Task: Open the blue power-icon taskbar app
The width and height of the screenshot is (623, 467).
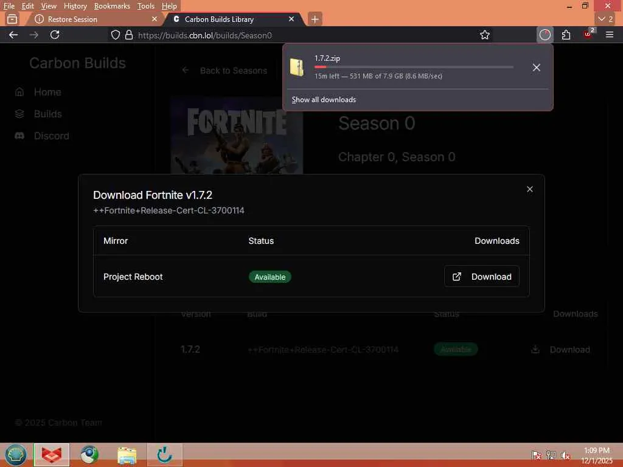Action: pos(164,455)
